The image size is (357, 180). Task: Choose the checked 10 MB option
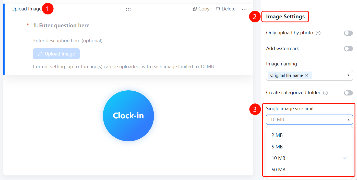[x=310, y=158]
